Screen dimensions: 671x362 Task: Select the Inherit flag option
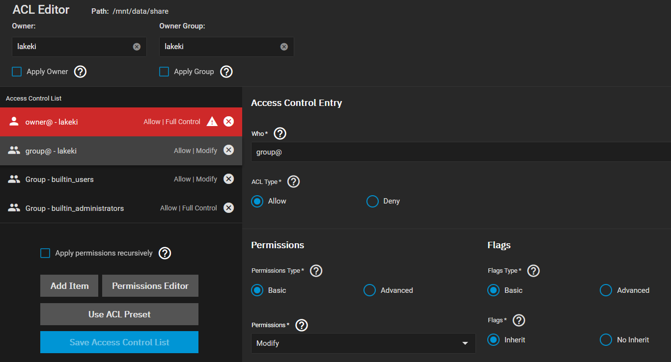coord(493,339)
